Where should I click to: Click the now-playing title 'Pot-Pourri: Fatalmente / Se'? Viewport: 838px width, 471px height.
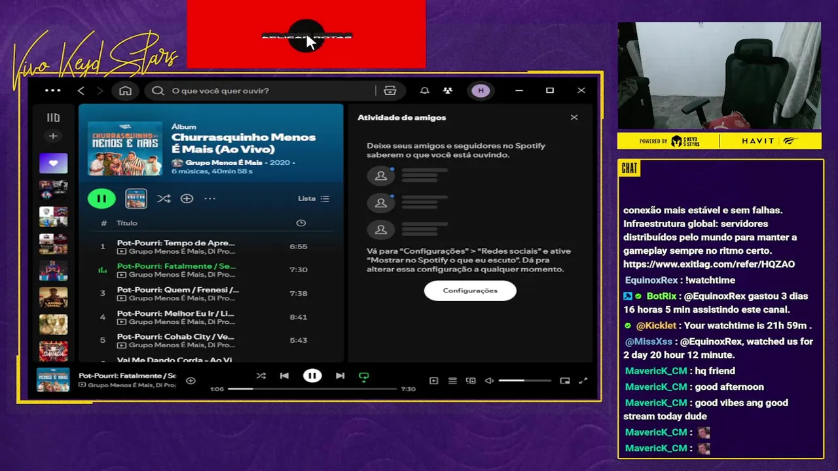pyautogui.click(x=128, y=376)
